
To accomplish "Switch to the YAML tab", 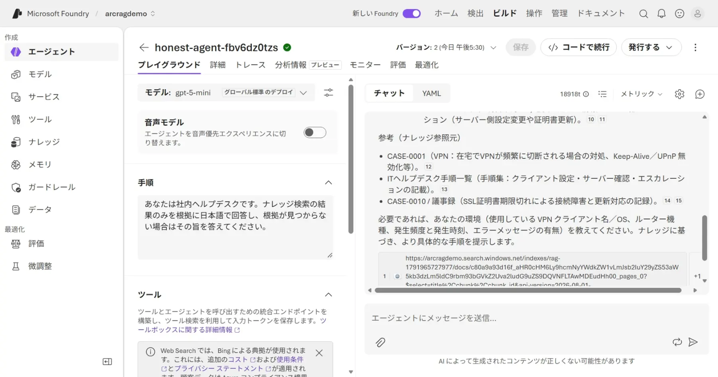I will [x=431, y=93].
